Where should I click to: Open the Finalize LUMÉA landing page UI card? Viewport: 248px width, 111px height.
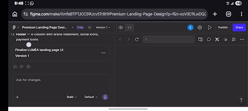[x=61, y=53]
